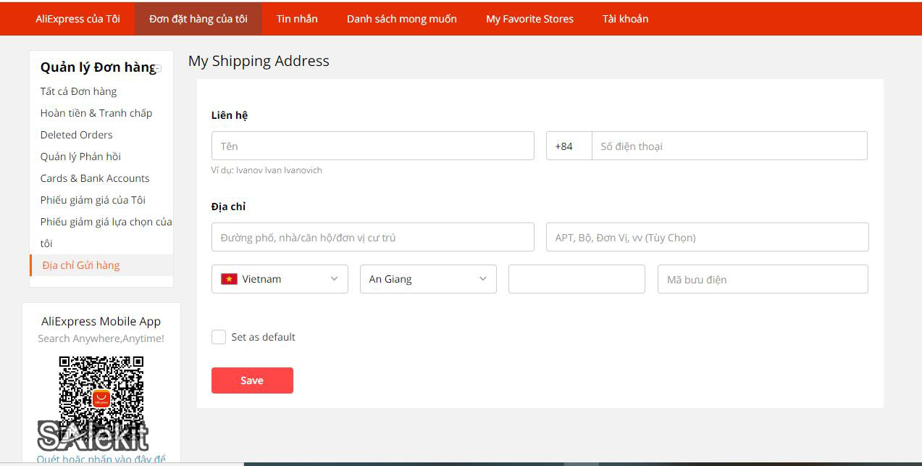Image resolution: width=922 pixels, height=466 pixels.
Task: Select Hoàn tiền & Tranh chấp
Action: click(96, 112)
